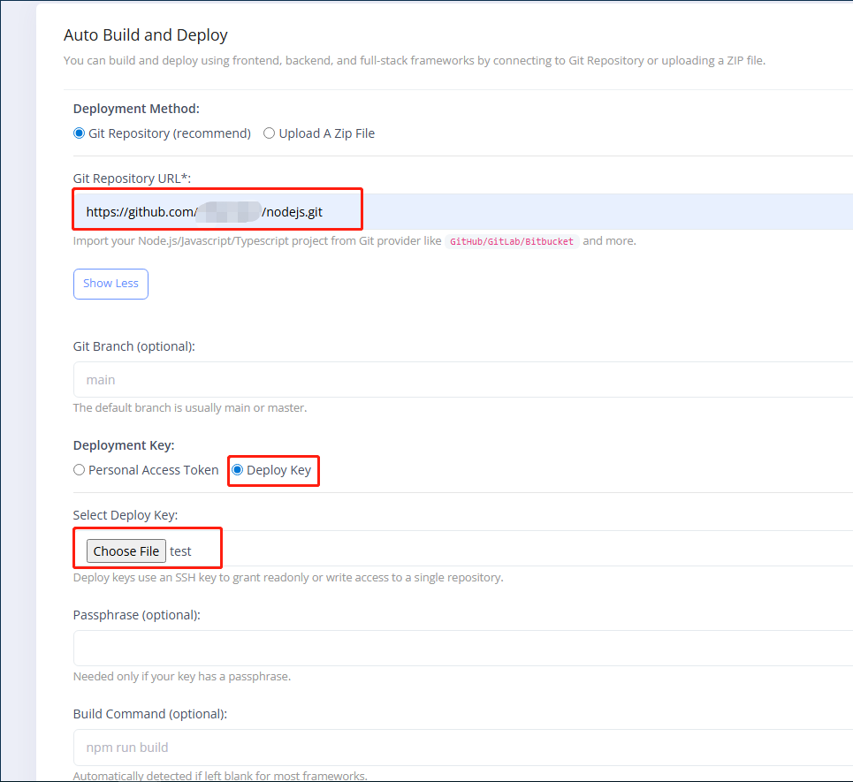Image resolution: width=853 pixels, height=782 pixels.
Task: Select the Personal Access Token radio button
Action: (x=80, y=470)
